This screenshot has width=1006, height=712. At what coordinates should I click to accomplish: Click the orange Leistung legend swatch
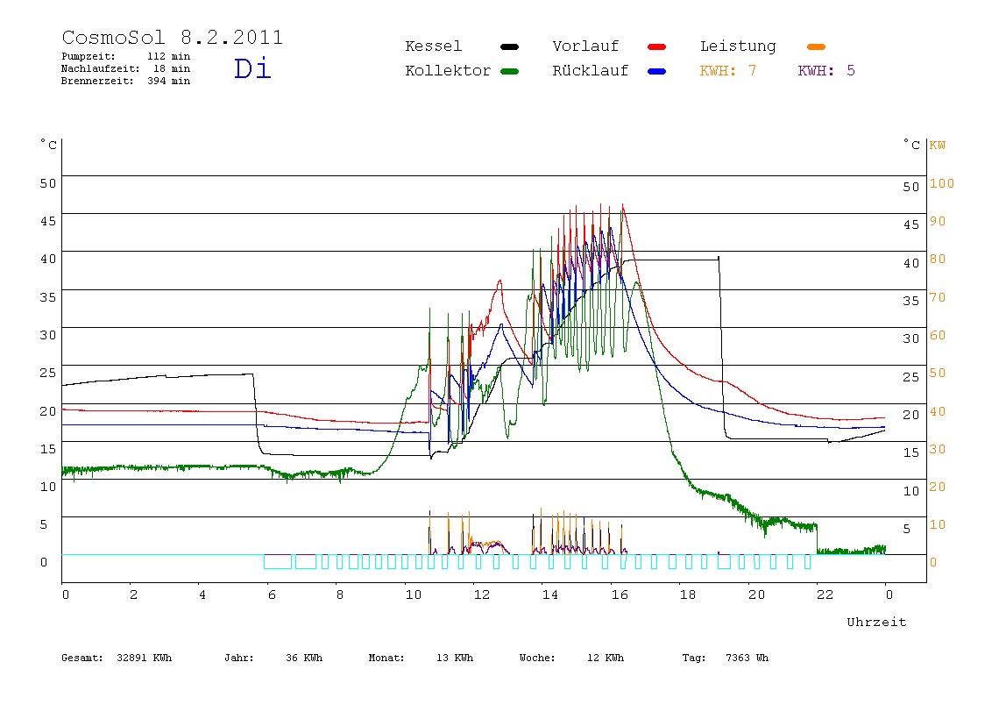816,46
